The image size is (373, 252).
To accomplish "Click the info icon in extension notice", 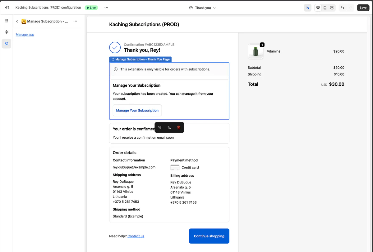I will point(116,69).
